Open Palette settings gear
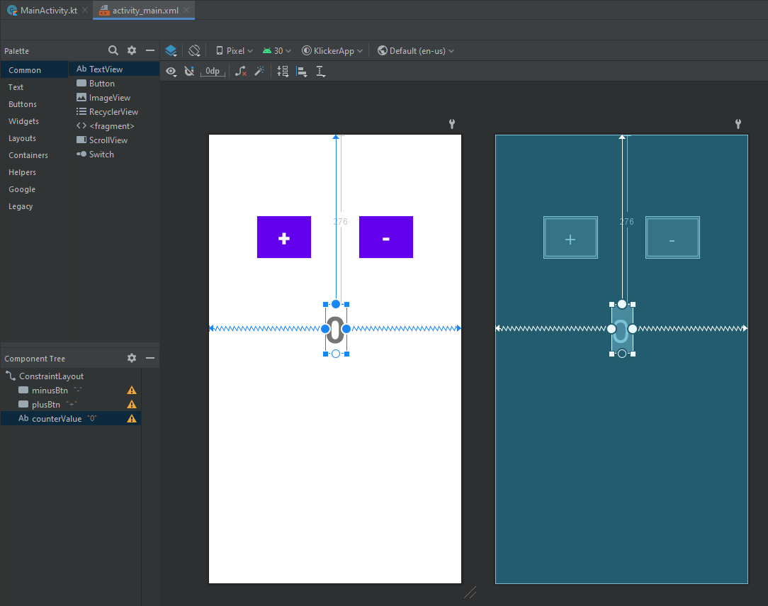Screen dimensions: 768x606 pyautogui.click(x=132, y=50)
